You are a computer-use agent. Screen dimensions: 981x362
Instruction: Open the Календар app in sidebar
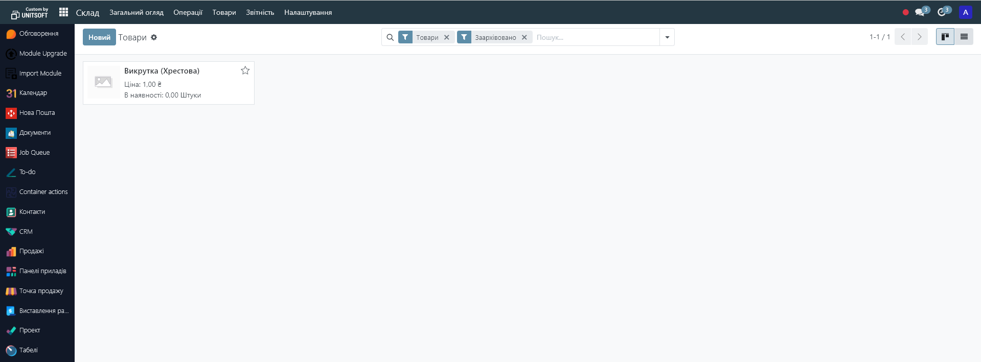(x=33, y=93)
